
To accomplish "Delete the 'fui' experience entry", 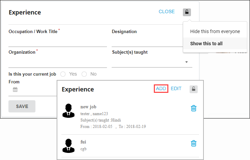I will [x=194, y=143].
